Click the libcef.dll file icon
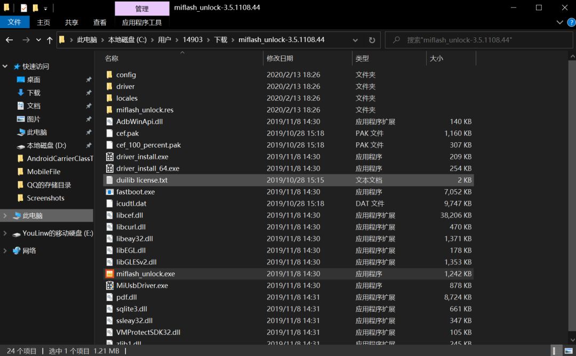Image resolution: width=576 pixels, height=356 pixels. [109, 215]
